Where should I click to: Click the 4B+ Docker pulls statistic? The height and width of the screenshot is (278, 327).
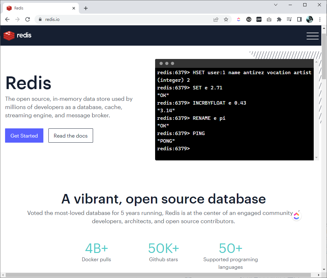pos(96,252)
